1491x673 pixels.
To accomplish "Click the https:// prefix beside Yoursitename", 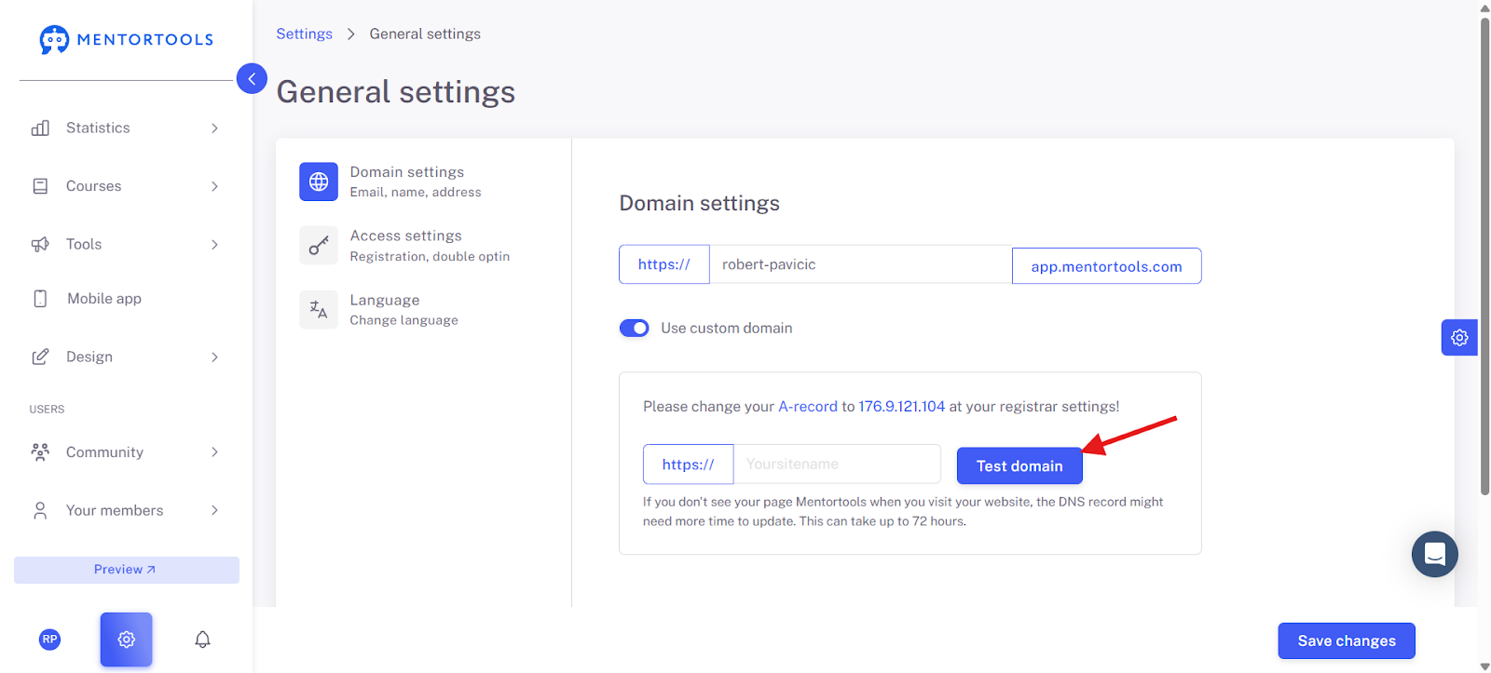I will pyautogui.click(x=689, y=464).
